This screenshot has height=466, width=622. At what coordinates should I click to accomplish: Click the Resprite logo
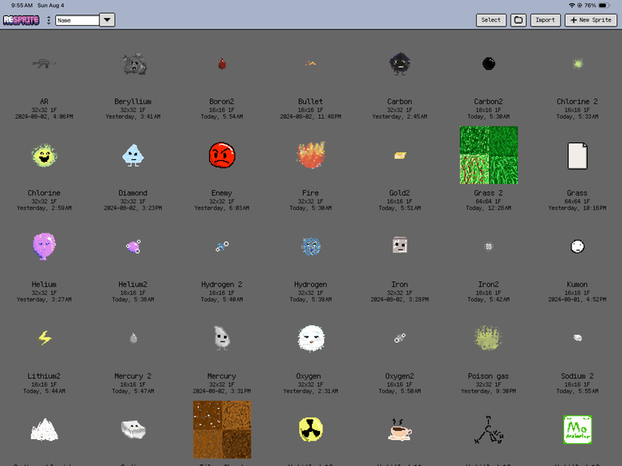click(21, 20)
